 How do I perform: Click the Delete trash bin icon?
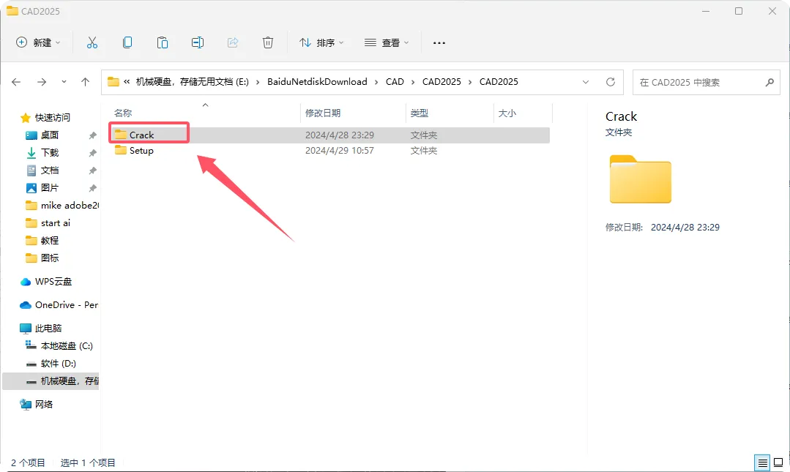(268, 43)
